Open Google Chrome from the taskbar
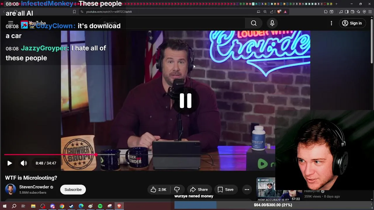This screenshot has width=374, height=210. [62, 206]
